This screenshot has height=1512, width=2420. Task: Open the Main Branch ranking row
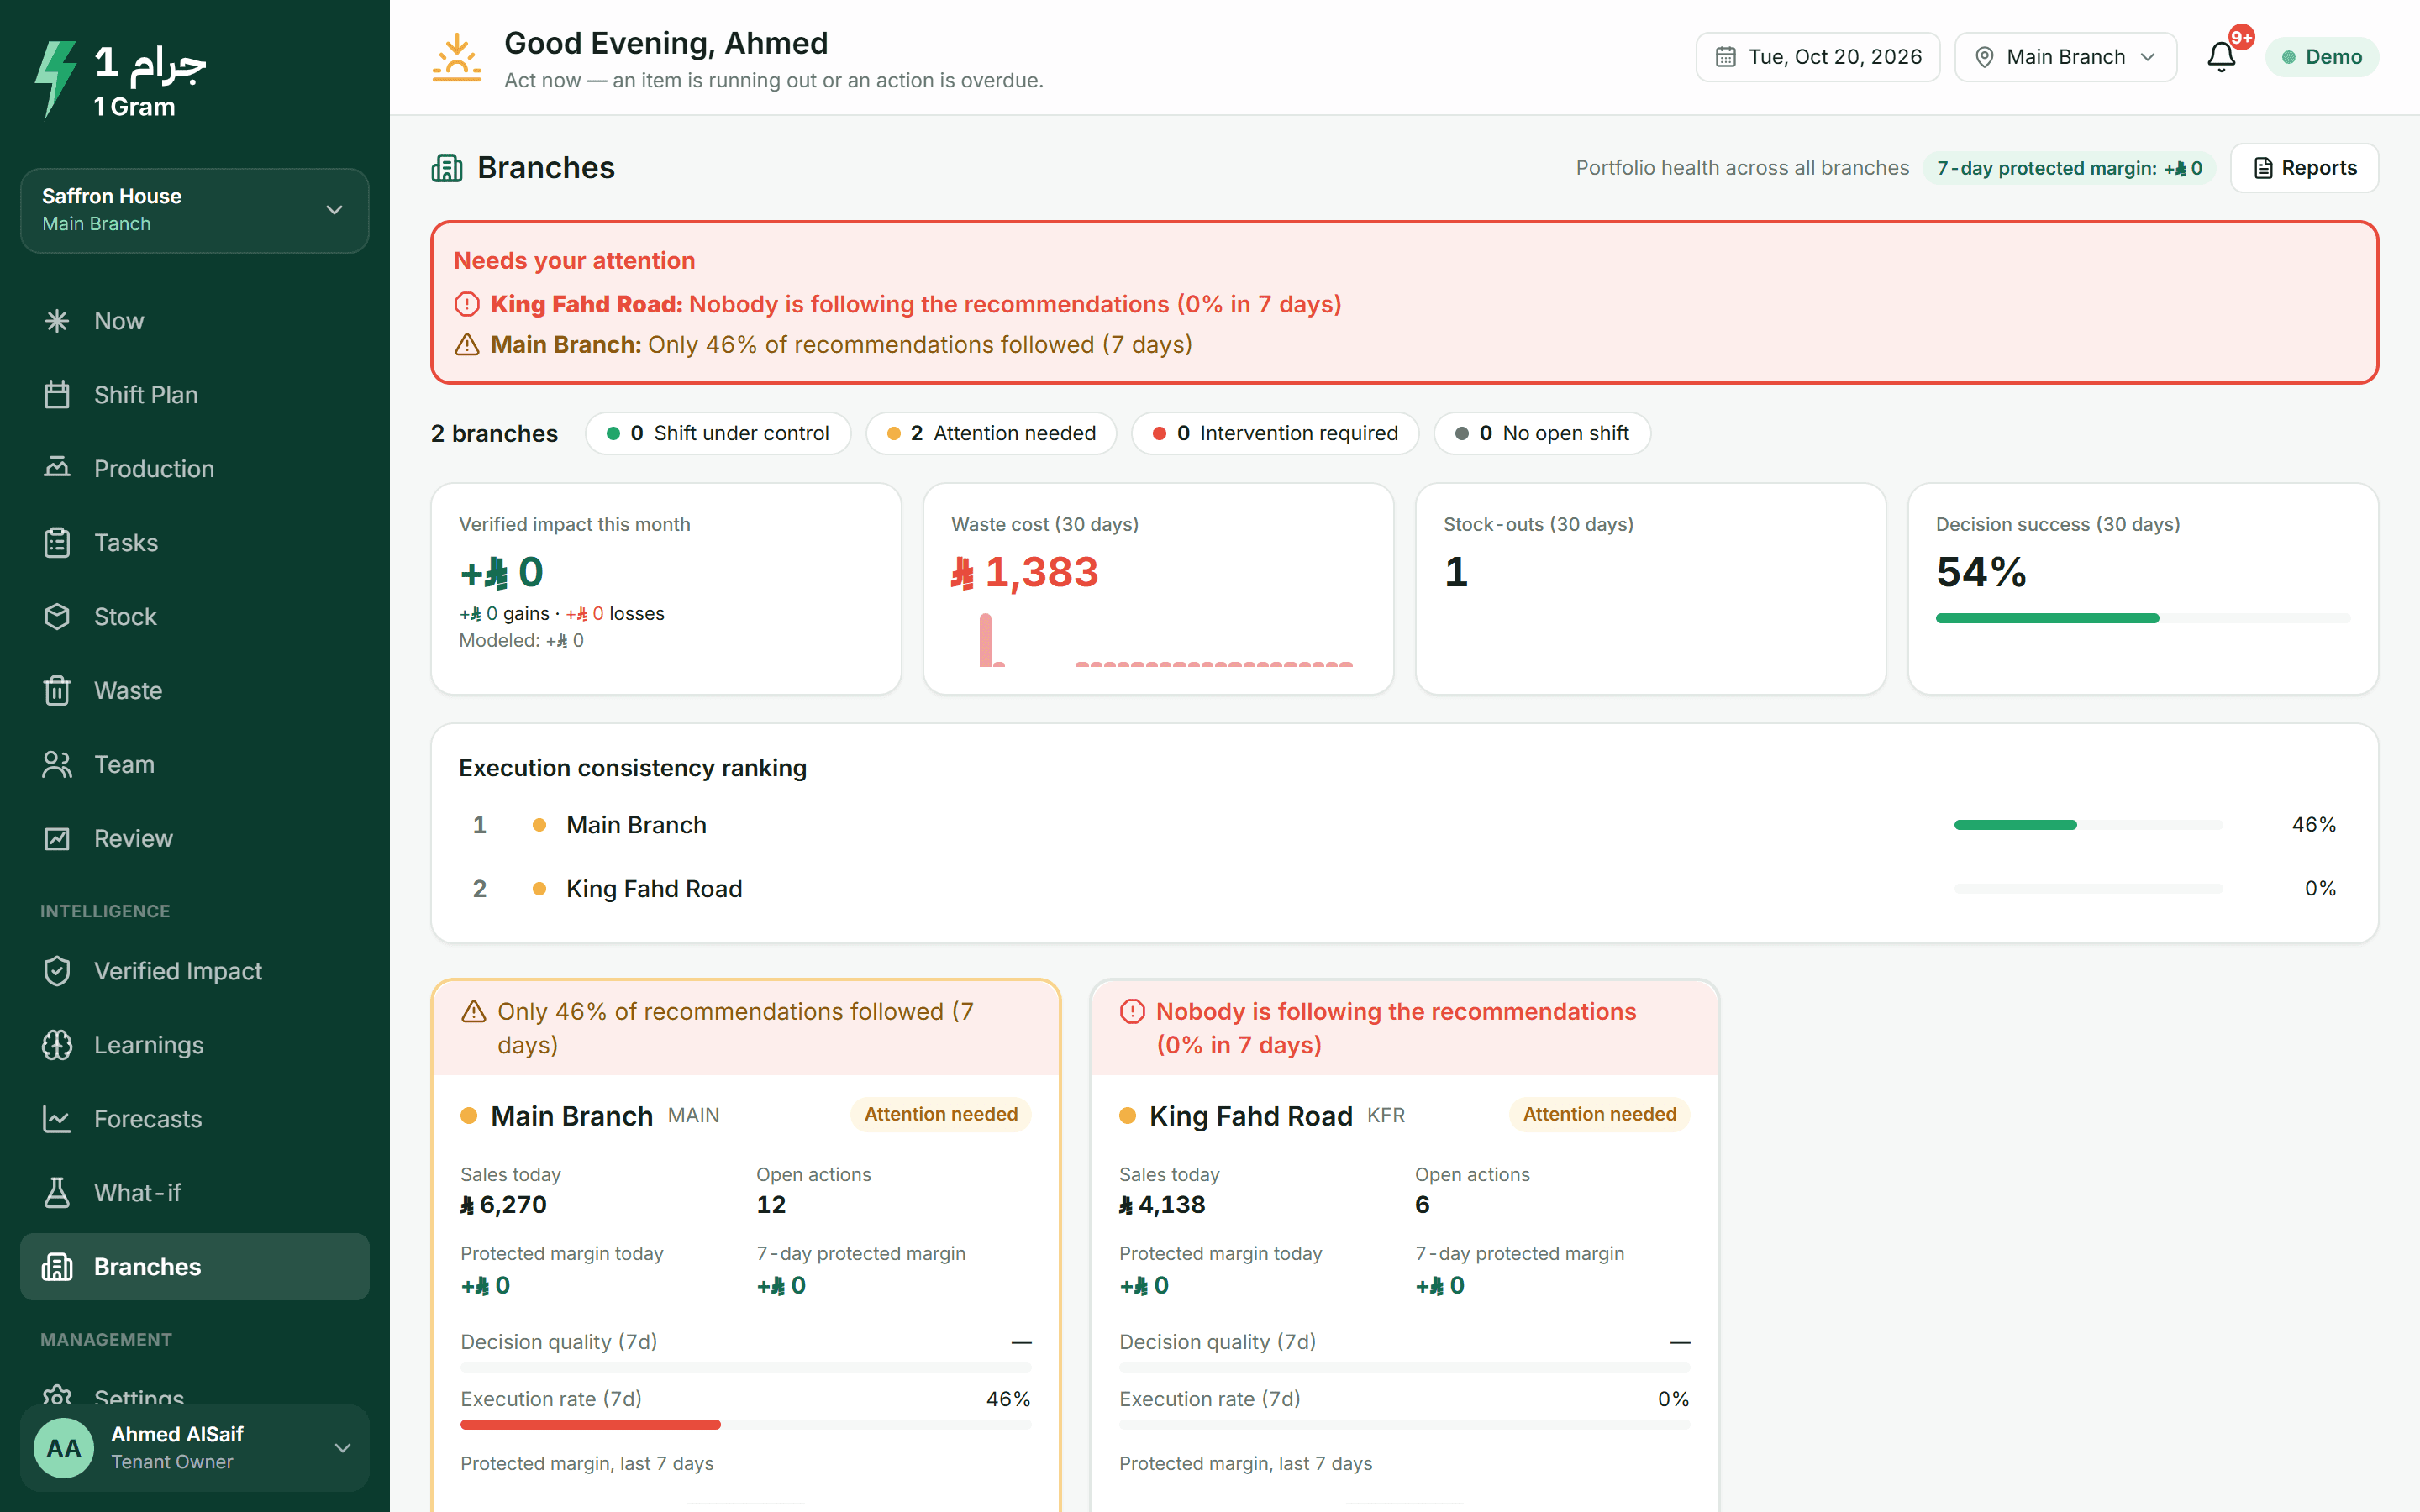[1404, 825]
